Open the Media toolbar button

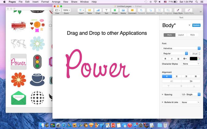(123, 10)
